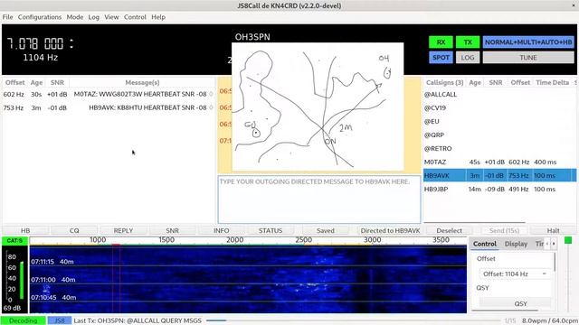
Task: Select HB9JBP in the callsigns list
Action: (499, 189)
